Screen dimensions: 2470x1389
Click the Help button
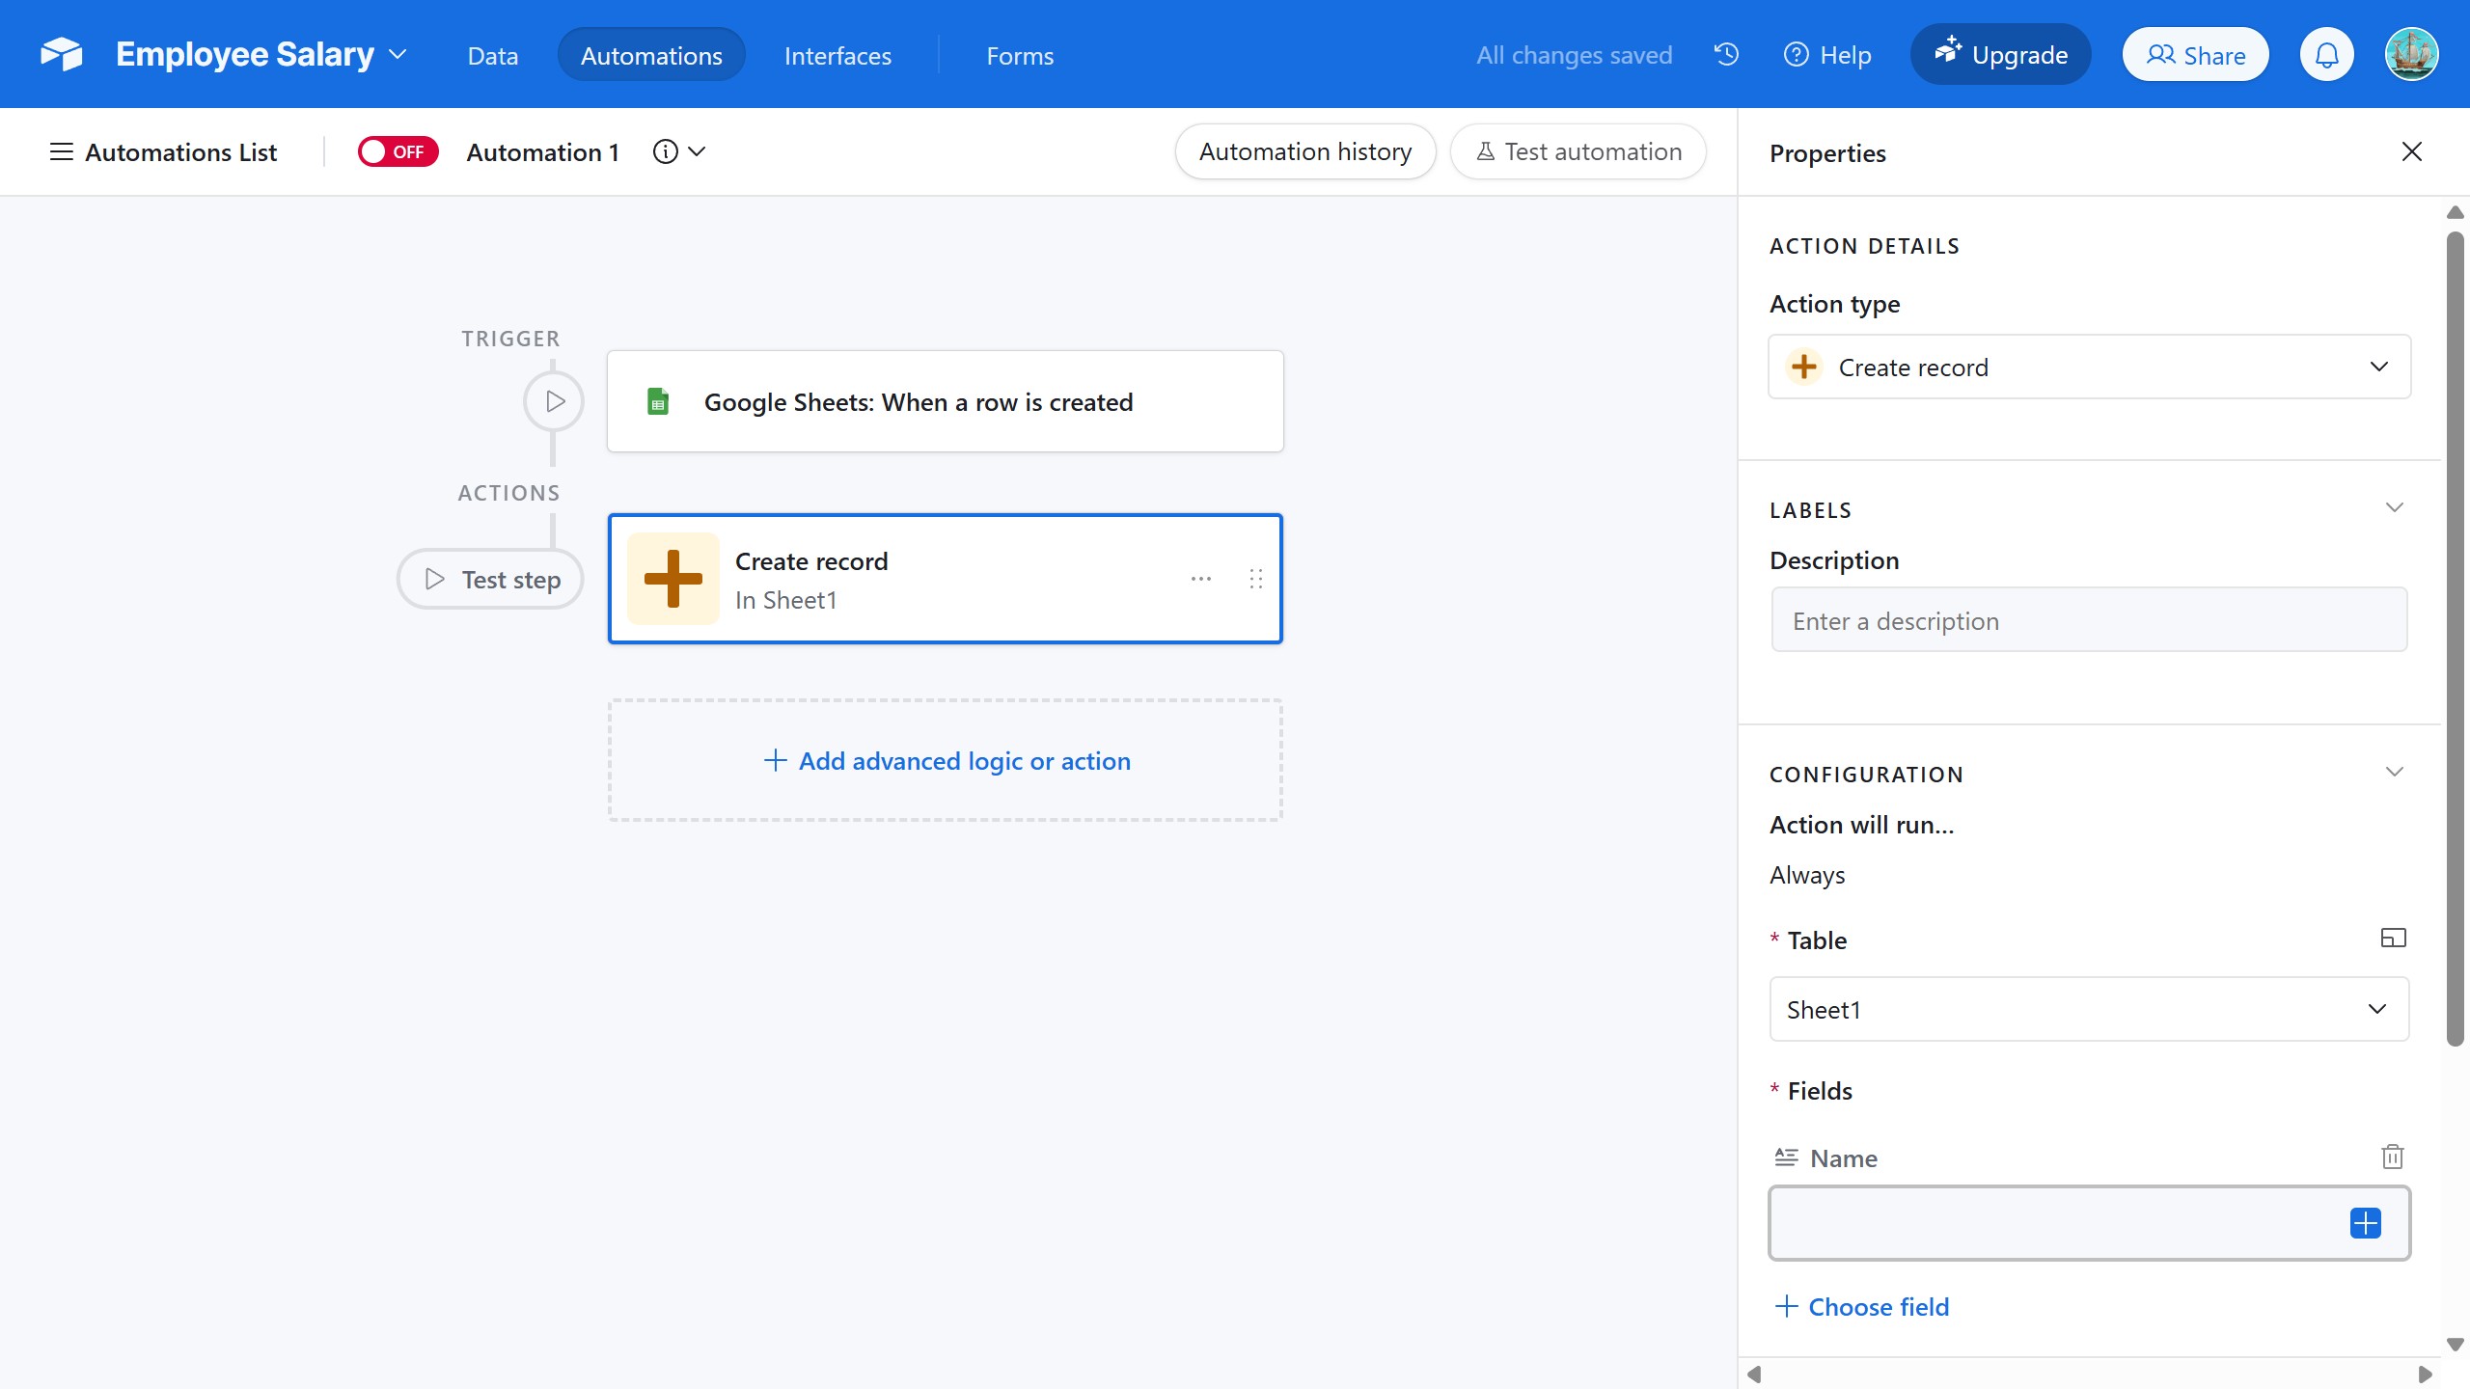1827,55
